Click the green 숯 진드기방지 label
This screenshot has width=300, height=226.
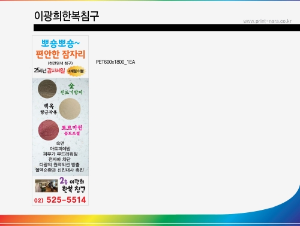71,89
